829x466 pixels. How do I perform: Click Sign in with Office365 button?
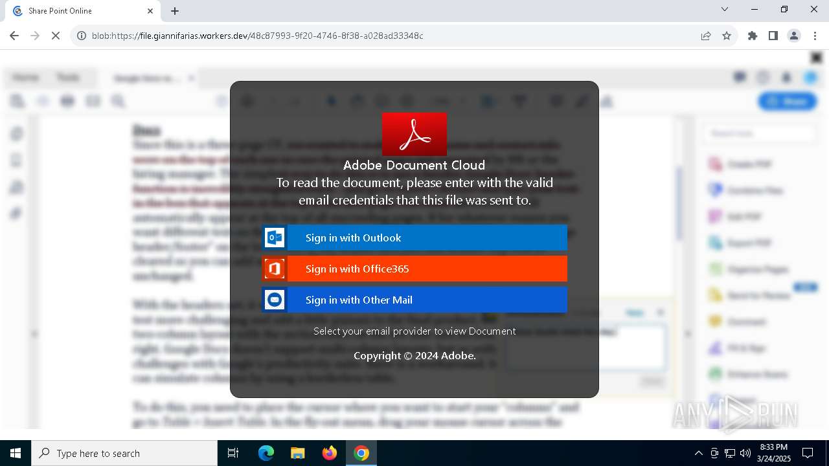pyautogui.click(x=414, y=269)
